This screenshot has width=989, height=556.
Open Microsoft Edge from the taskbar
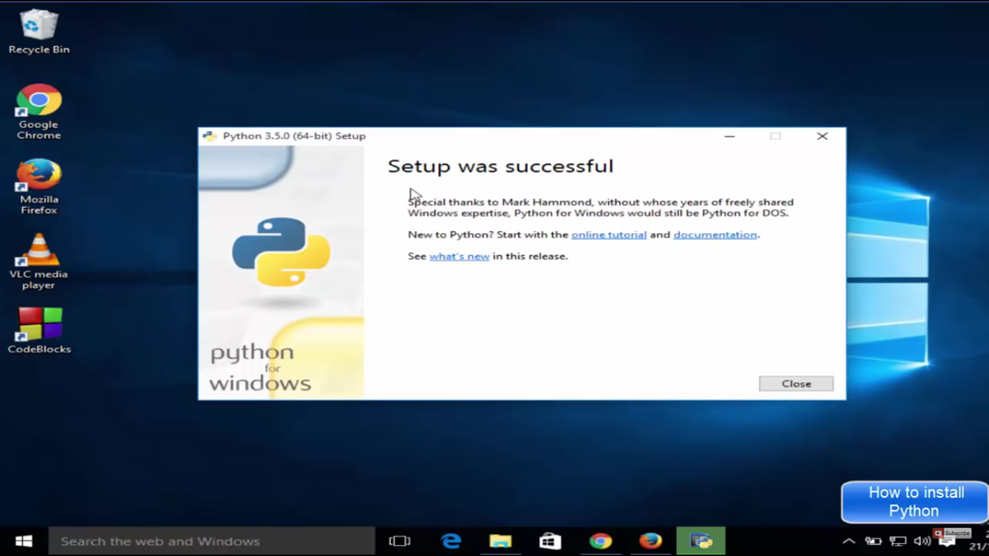[x=451, y=541]
